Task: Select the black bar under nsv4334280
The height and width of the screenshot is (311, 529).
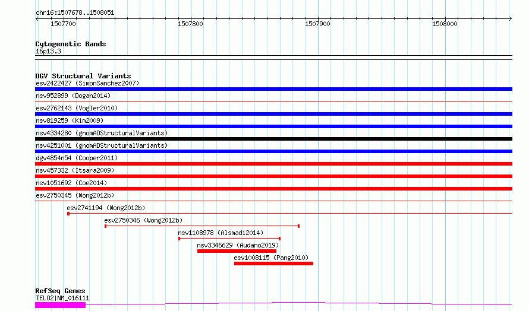Action: (273, 139)
